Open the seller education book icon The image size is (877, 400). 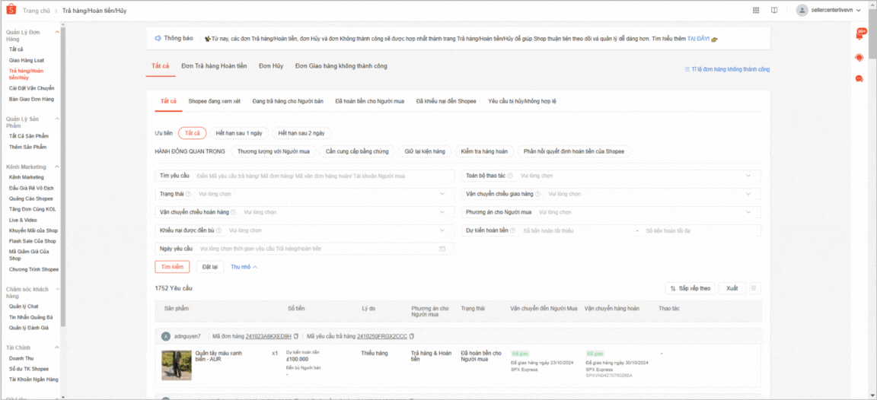pos(774,10)
